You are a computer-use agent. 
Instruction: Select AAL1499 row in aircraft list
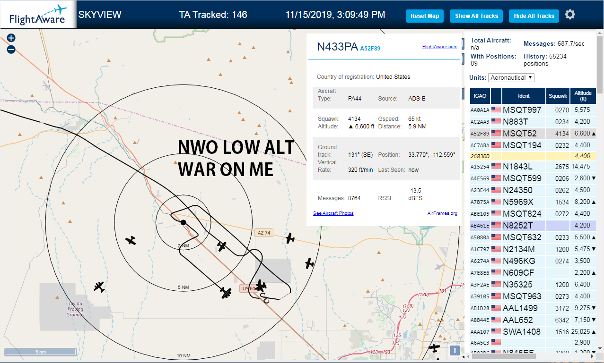(x=533, y=308)
